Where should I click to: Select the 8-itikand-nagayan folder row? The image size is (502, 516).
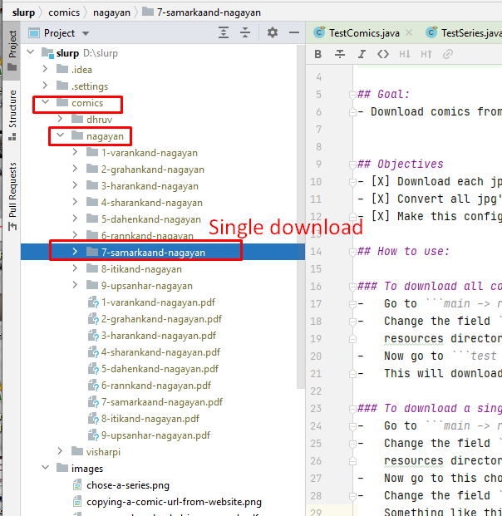163,269
